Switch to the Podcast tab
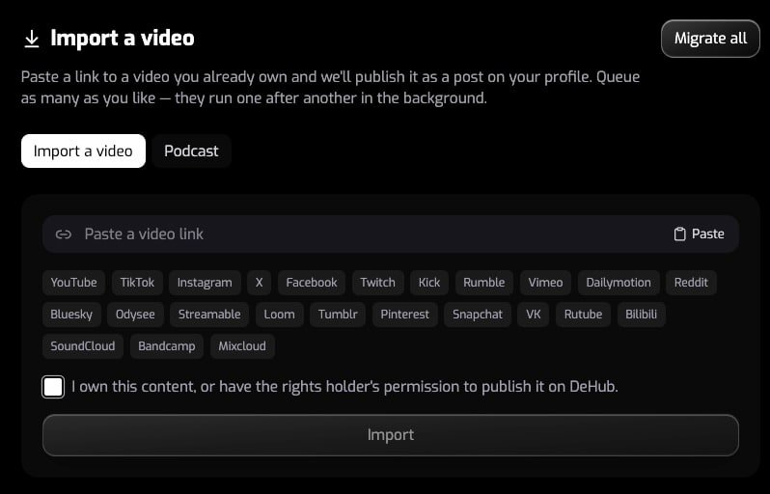 [191, 151]
